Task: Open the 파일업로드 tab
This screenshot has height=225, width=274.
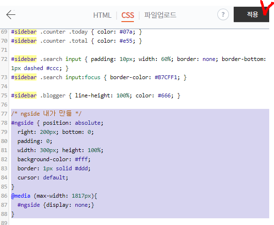Action: coord(160,15)
